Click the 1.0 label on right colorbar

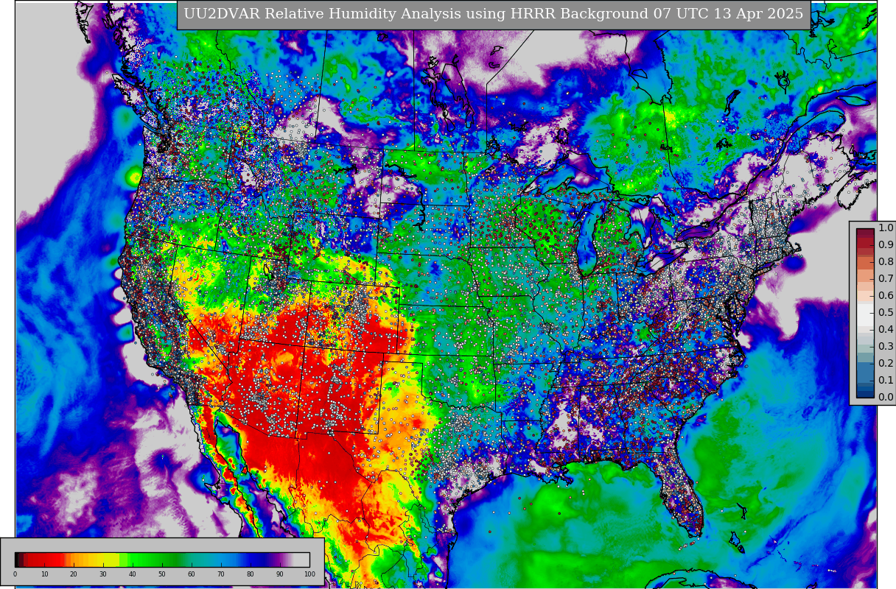[x=886, y=228]
